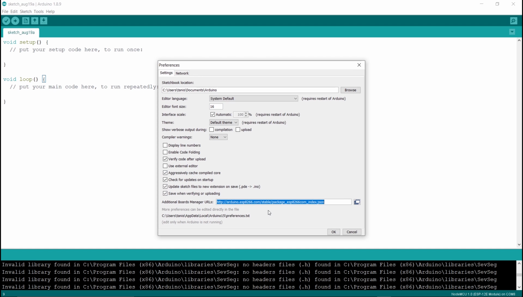The image size is (523, 297).
Task: Open the tab options dropdown arrow
Action: point(512,32)
